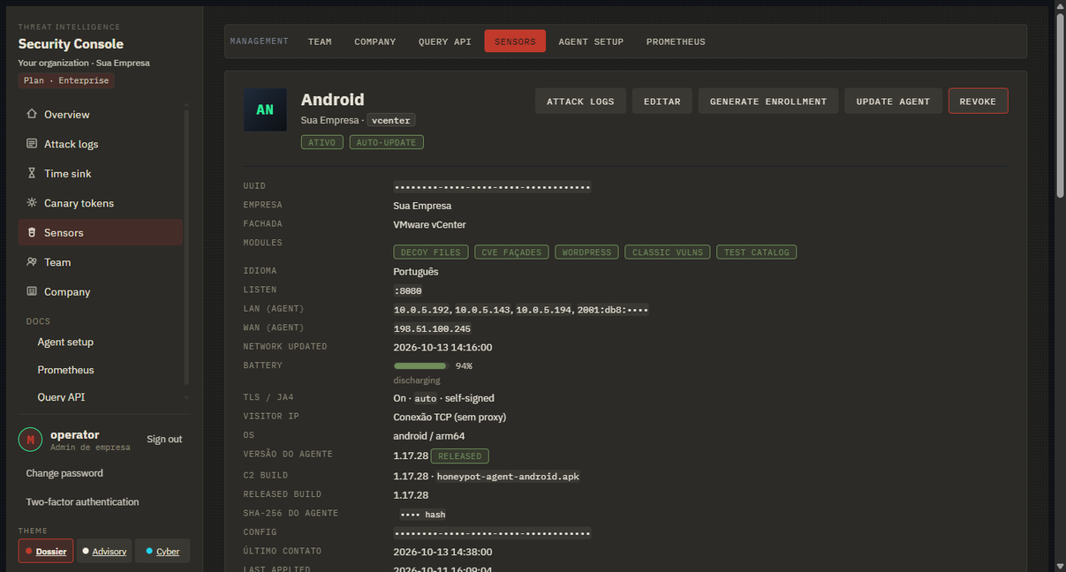Image resolution: width=1066 pixels, height=572 pixels.
Task: Open Agent setup docs link
Action: coord(65,342)
